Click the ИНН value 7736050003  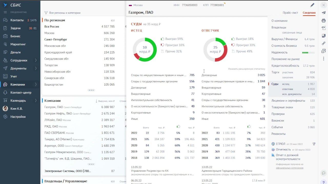pos(190,5)
